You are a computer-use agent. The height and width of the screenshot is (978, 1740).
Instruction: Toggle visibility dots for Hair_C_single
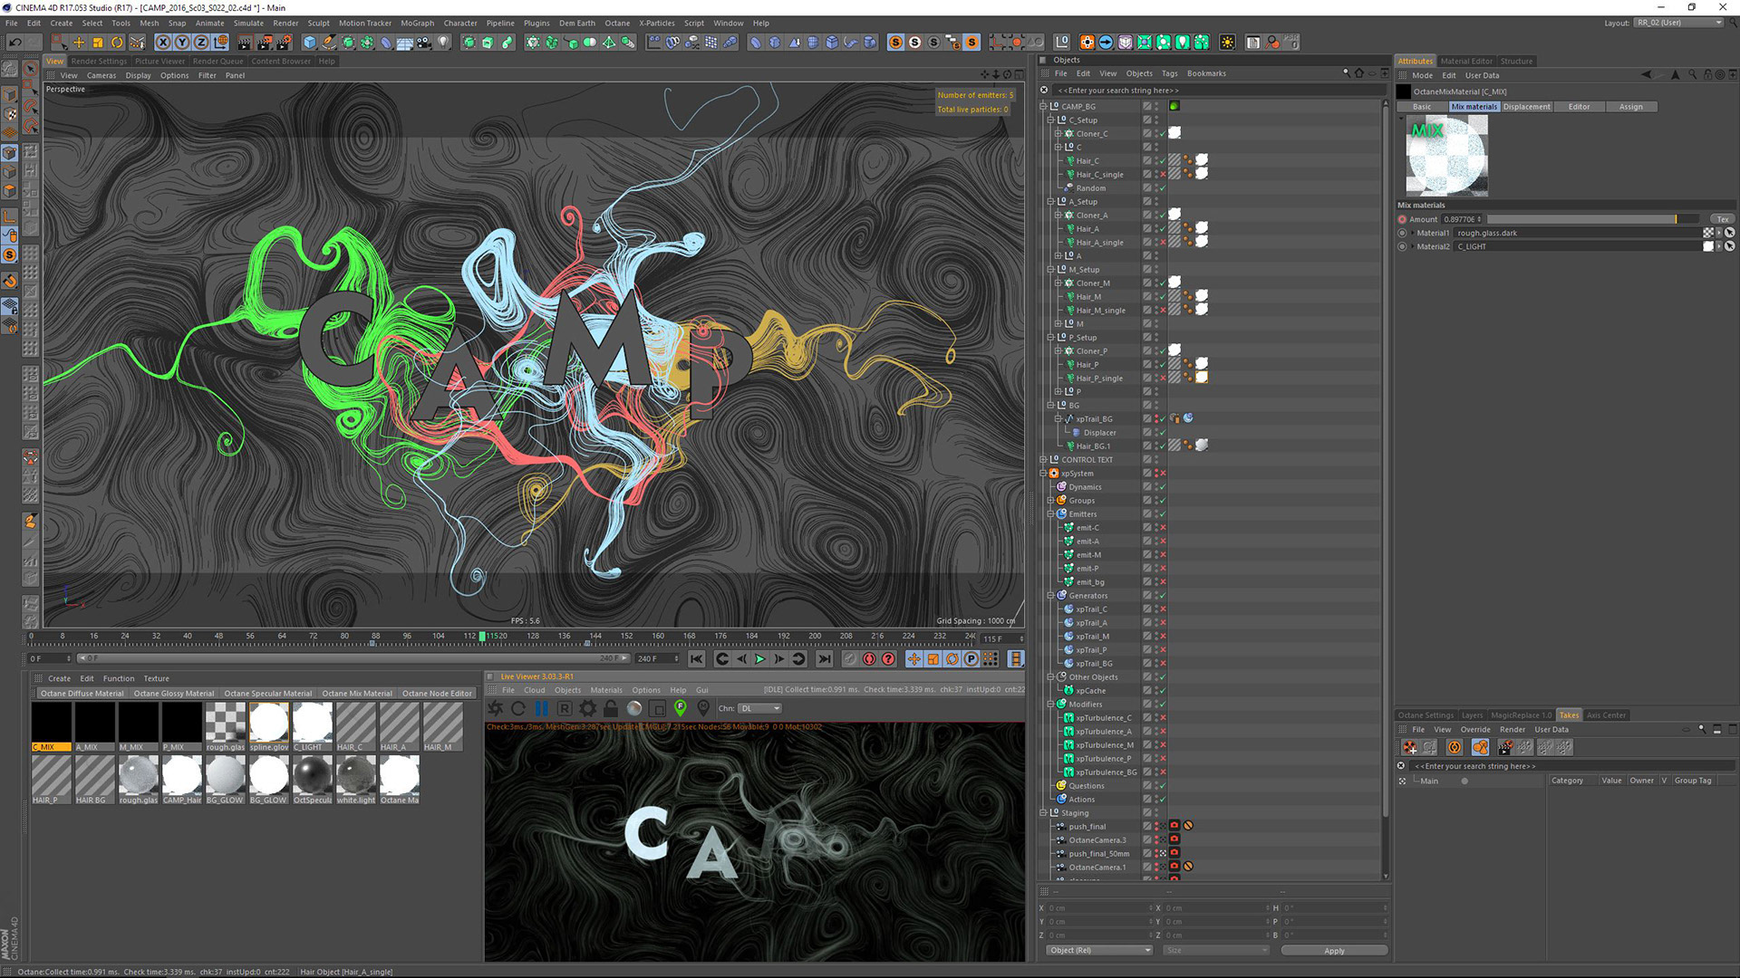1155,174
